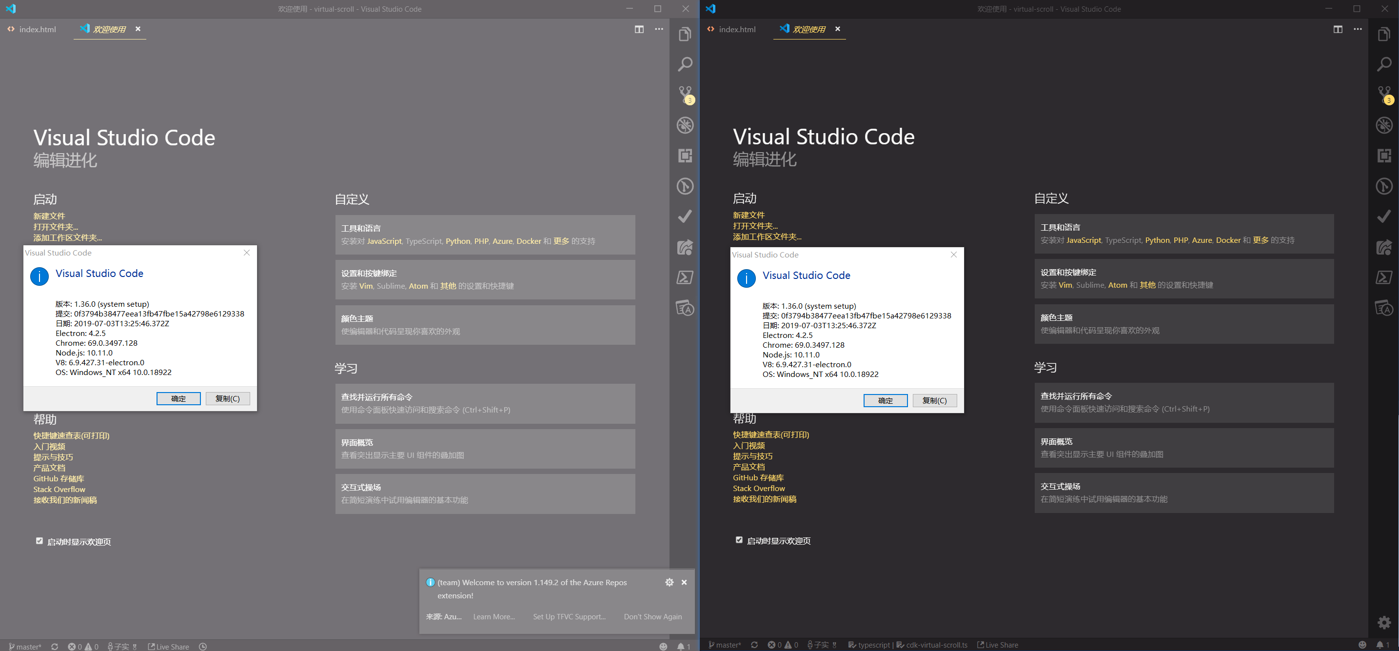Click checkmark icon in right window activity bar
Screen dimensions: 1399x651
tap(1384, 217)
